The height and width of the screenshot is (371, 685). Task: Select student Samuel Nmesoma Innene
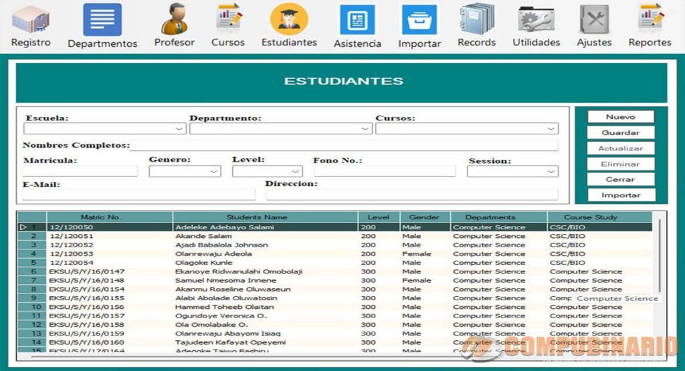265,280
